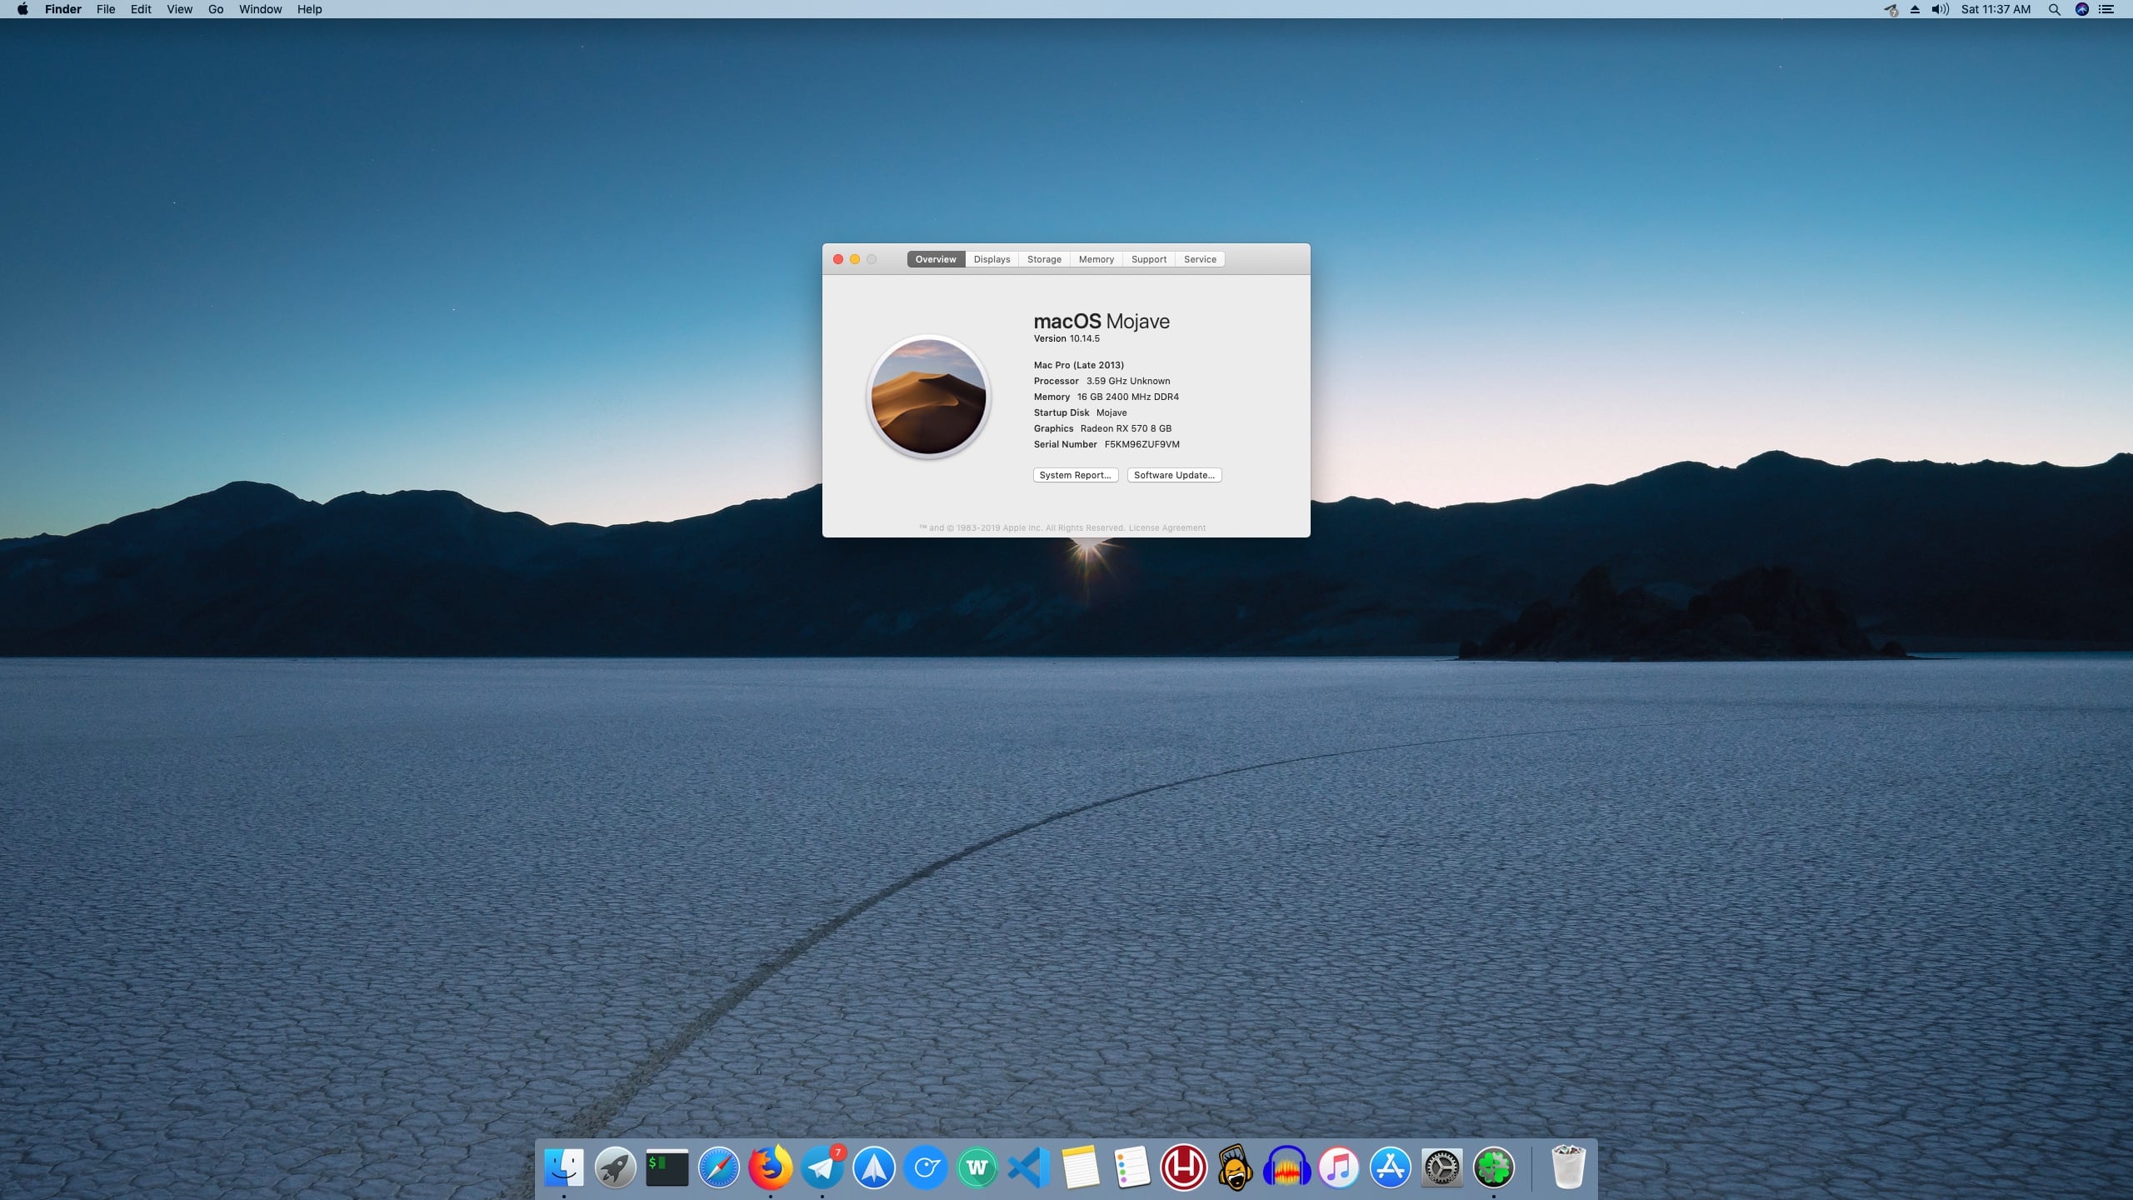Image resolution: width=2133 pixels, height=1200 pixels.
Task: Open the License Agreement
Action: pos(1166,527)
